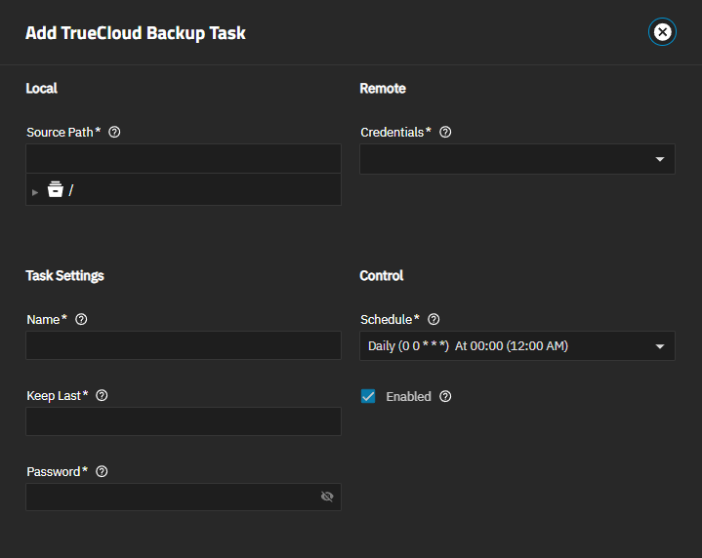Image resolution: width=702 pixels, height=558 pixels.
Task: Uncheck the Enabled checkbox
Action: point(368,396)
